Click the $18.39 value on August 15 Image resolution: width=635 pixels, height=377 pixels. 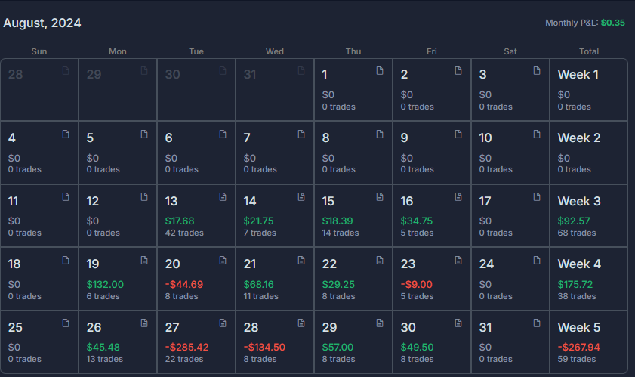338,221
